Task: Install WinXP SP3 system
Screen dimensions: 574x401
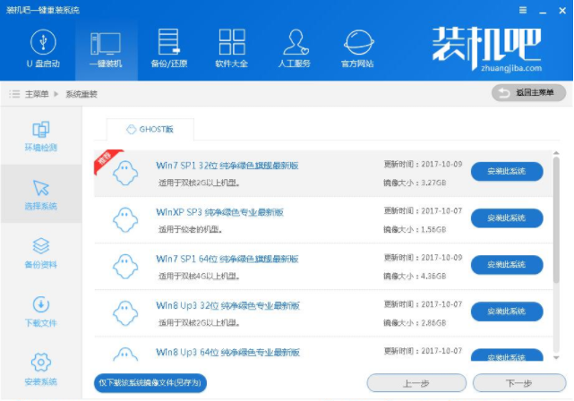Action: point(506,218)
